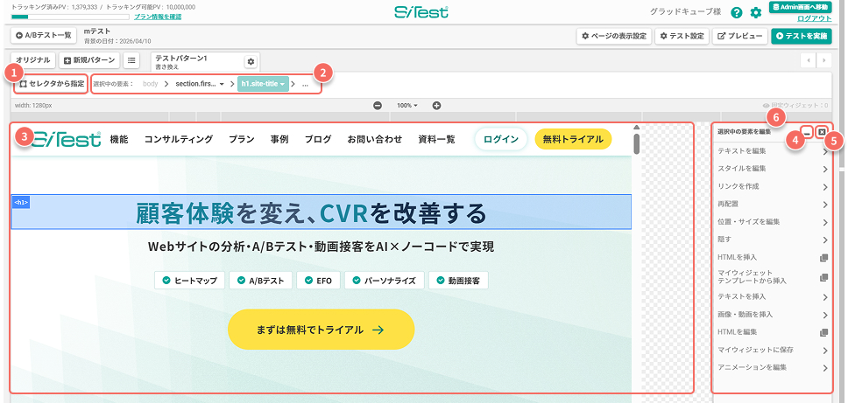Screen dimensions: 848x403
Task: Click the preview vertical scrollbar thumb
Action: click(637, 143)
